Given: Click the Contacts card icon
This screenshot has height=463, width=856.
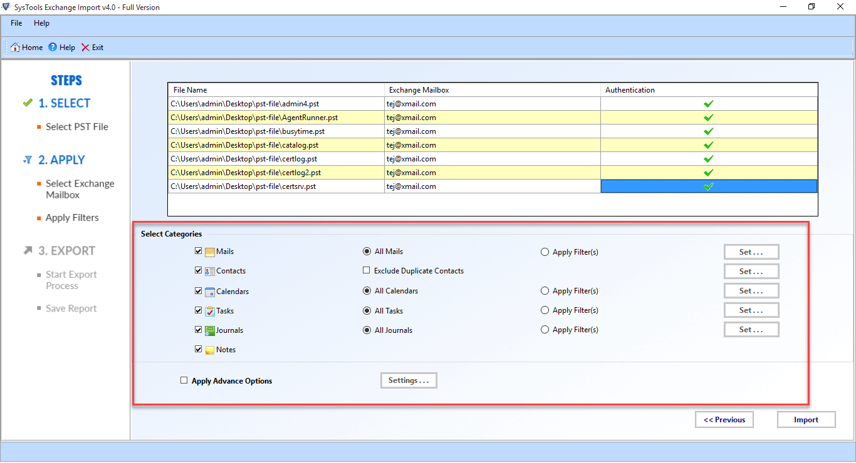Looking at the screenshot, I should [210, 272].
